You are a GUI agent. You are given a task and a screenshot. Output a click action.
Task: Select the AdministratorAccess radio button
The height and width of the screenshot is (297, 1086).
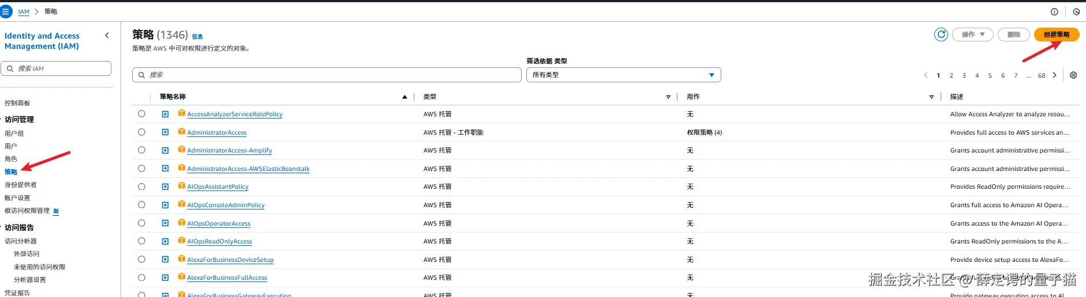pos(141,132)
